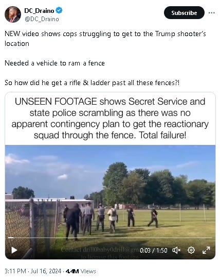Click the progress bar start marker
Image resolution: width=220 pixels, height=280 pixels.
pos(11,238)
